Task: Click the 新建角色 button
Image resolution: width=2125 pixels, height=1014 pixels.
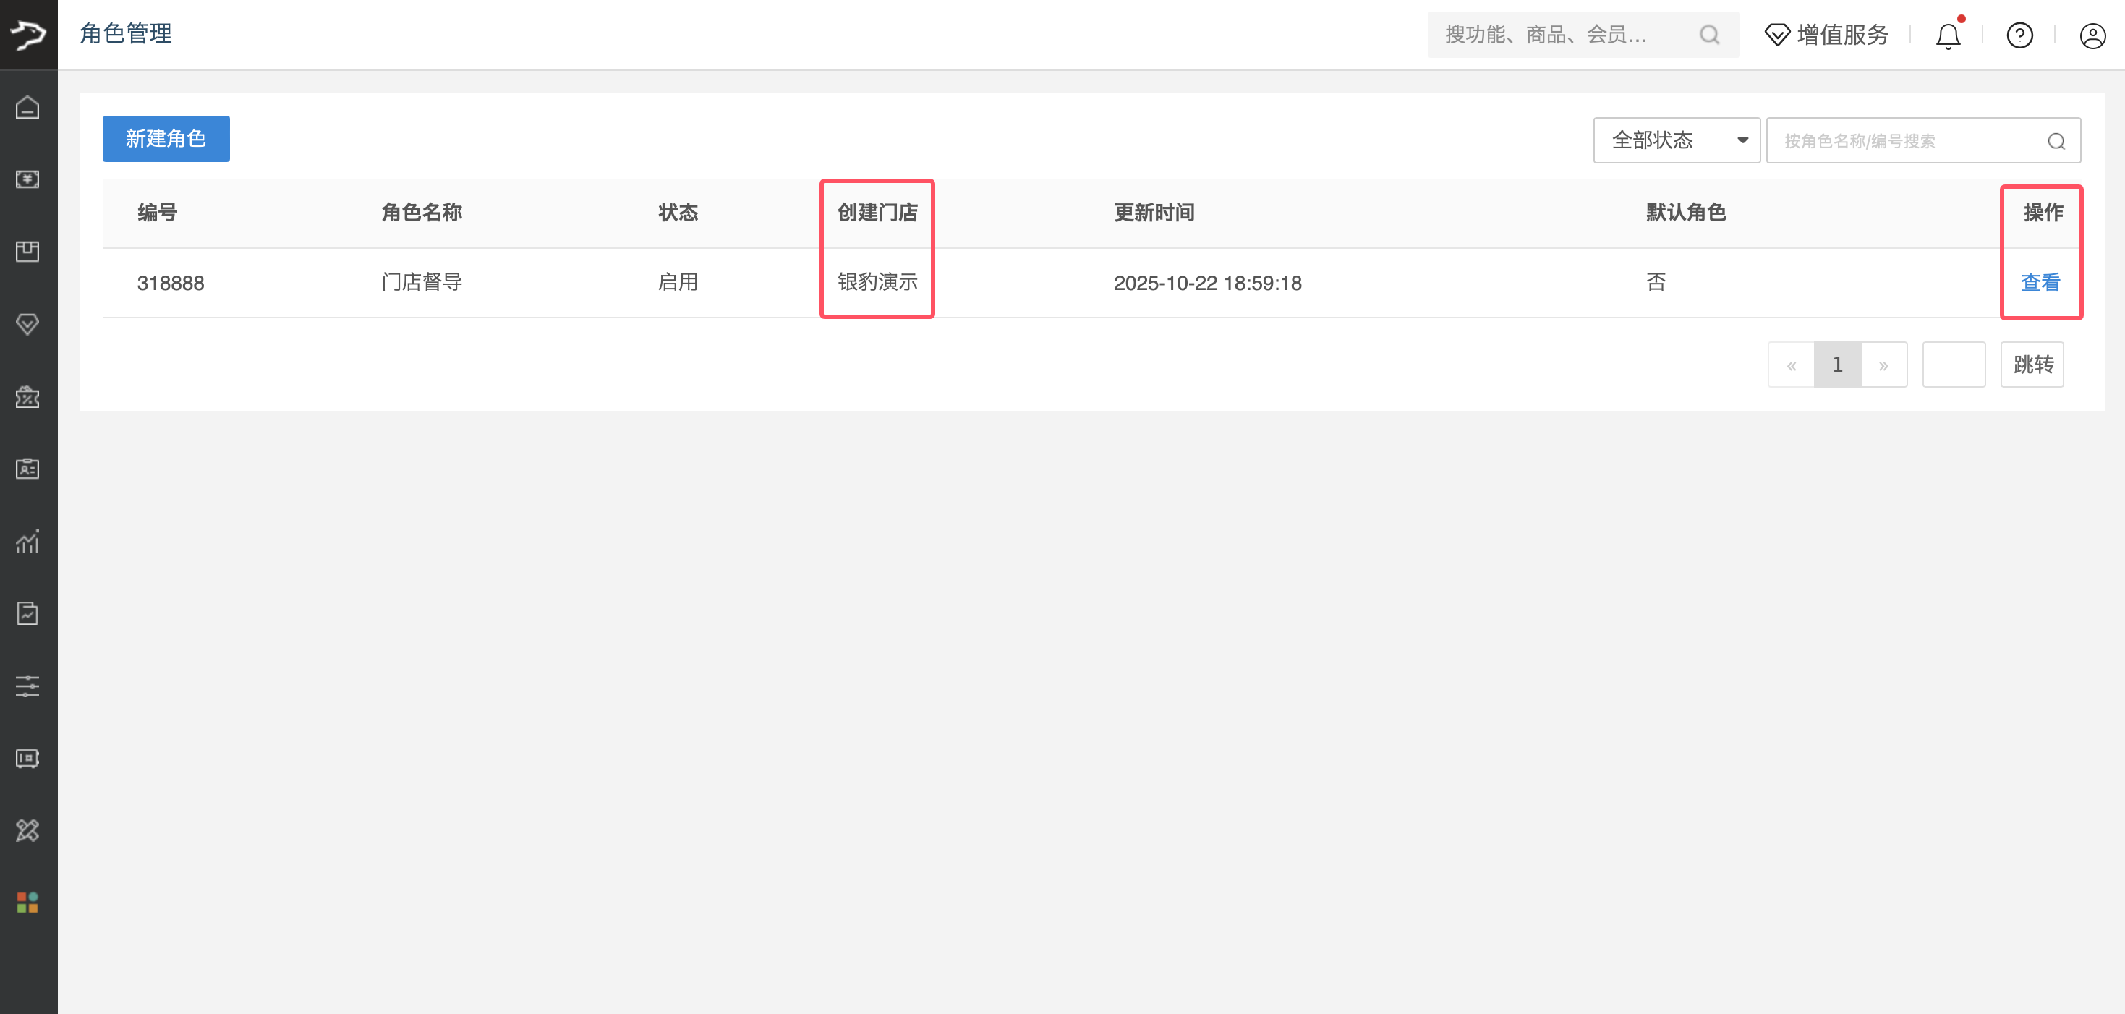Action: click(x=166, y=139)
